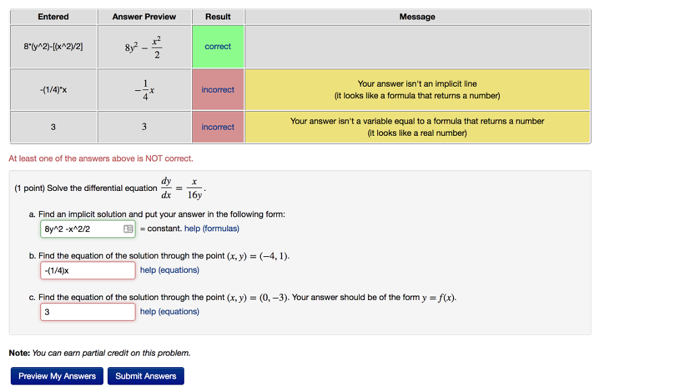
Task: Click the second incorrect result indicator
Action: 218,126
